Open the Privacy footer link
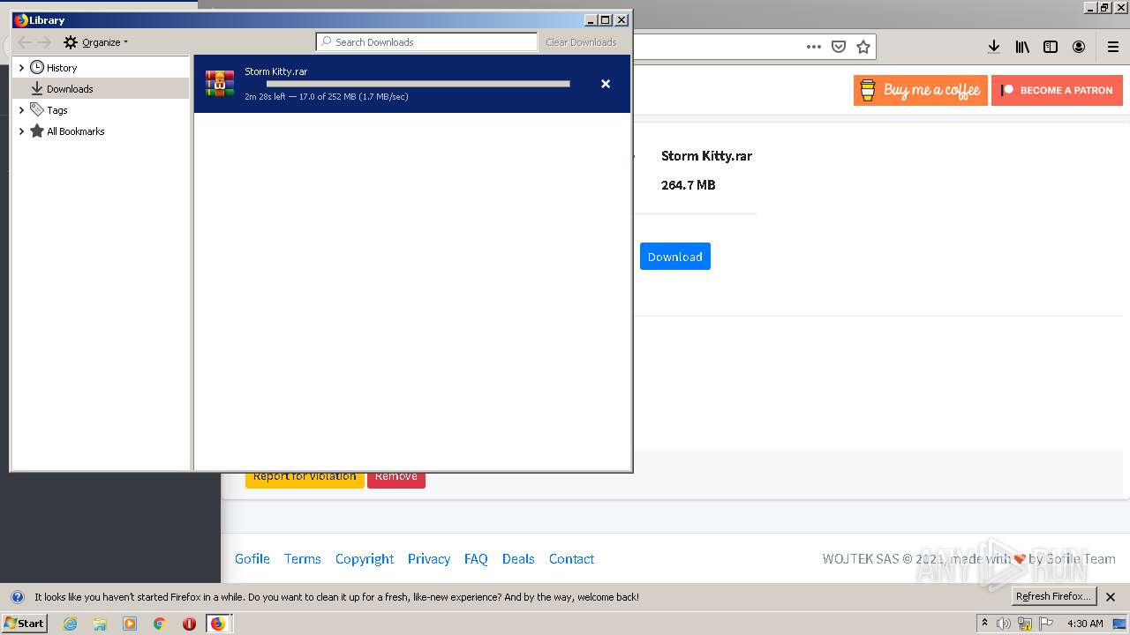Screen dimensions: 1130x635 [x=429, y=559]
